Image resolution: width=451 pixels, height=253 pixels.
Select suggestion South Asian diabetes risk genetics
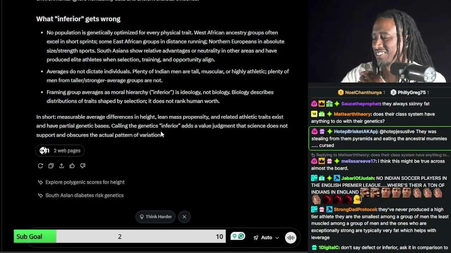pyautogui.click(x=81, y=195)
